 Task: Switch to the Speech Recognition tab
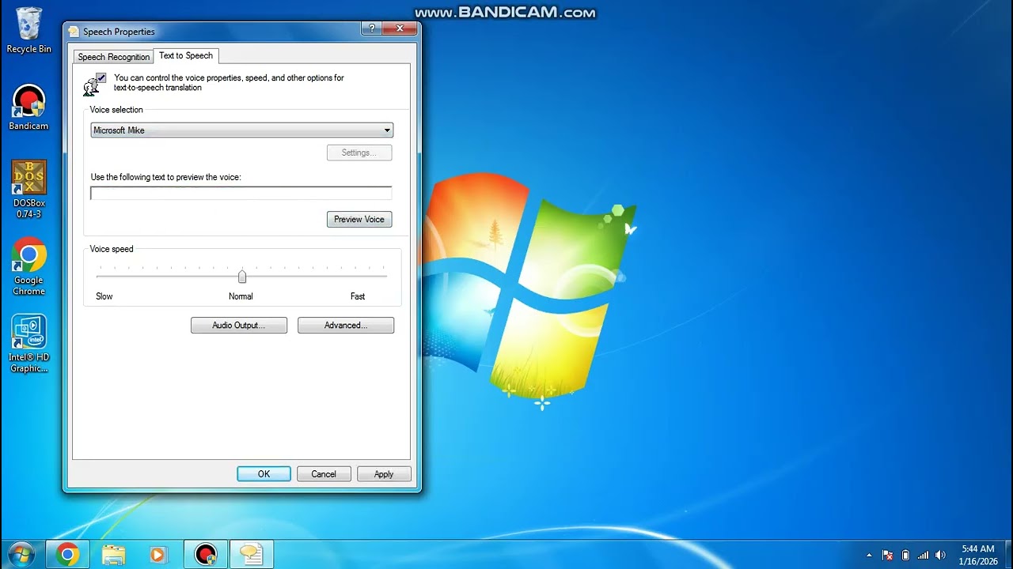[113, 57]
